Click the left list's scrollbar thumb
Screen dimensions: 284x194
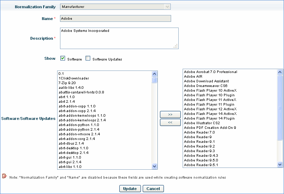[154, 80]
